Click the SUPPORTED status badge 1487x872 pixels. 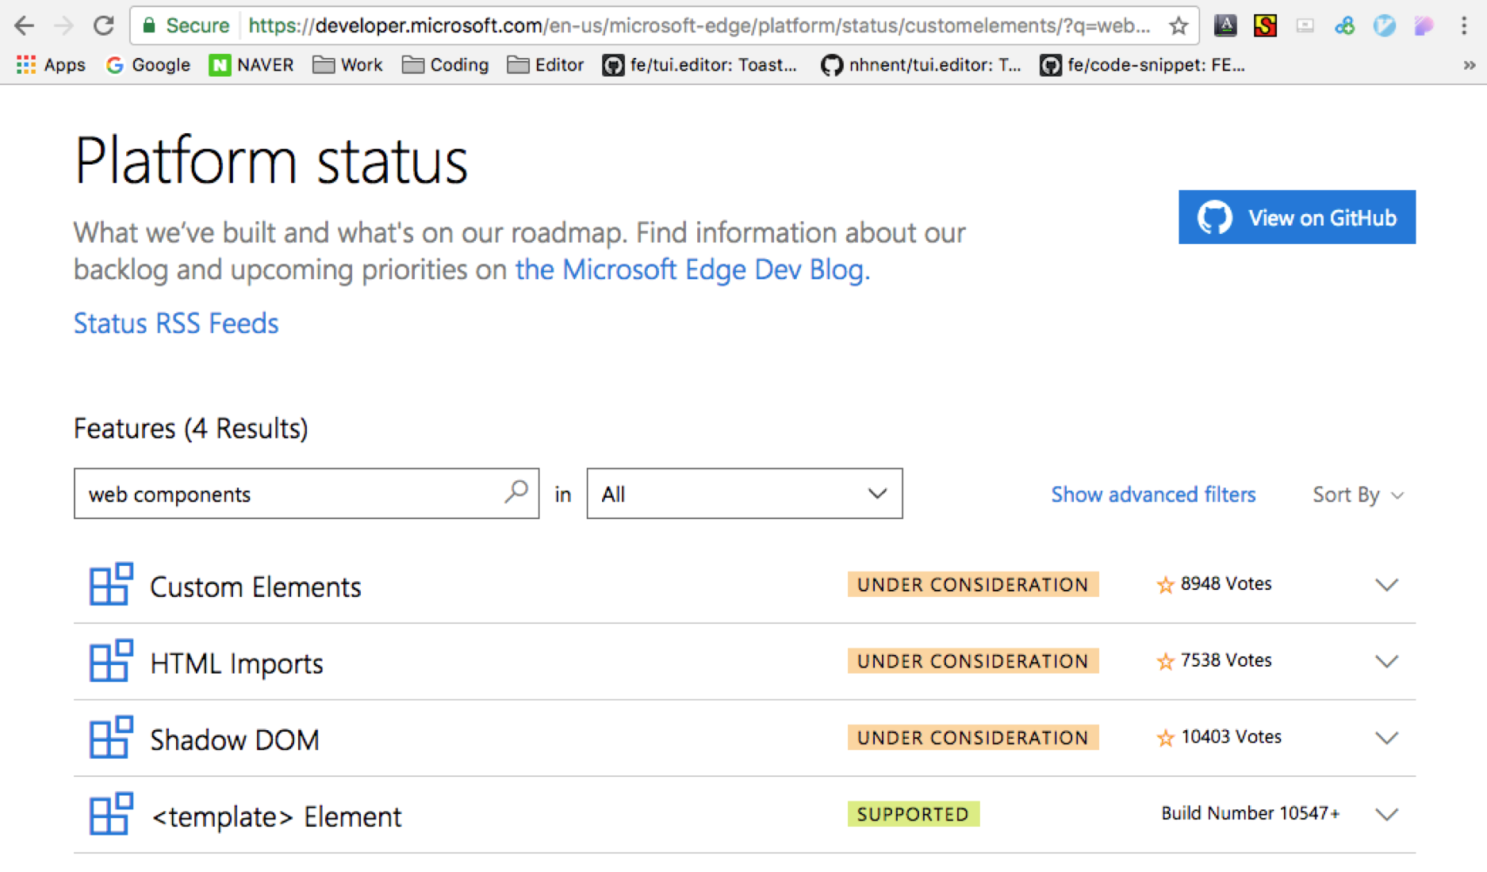click(x=913, y=814)
